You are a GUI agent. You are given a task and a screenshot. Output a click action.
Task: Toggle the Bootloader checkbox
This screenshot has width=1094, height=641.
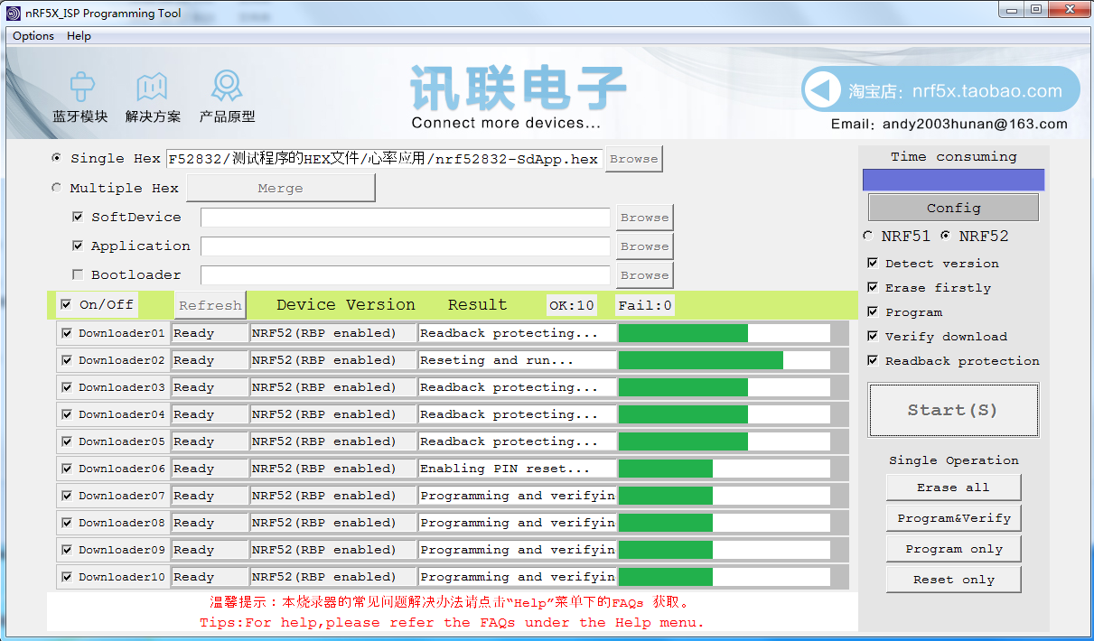click(78, 274)
